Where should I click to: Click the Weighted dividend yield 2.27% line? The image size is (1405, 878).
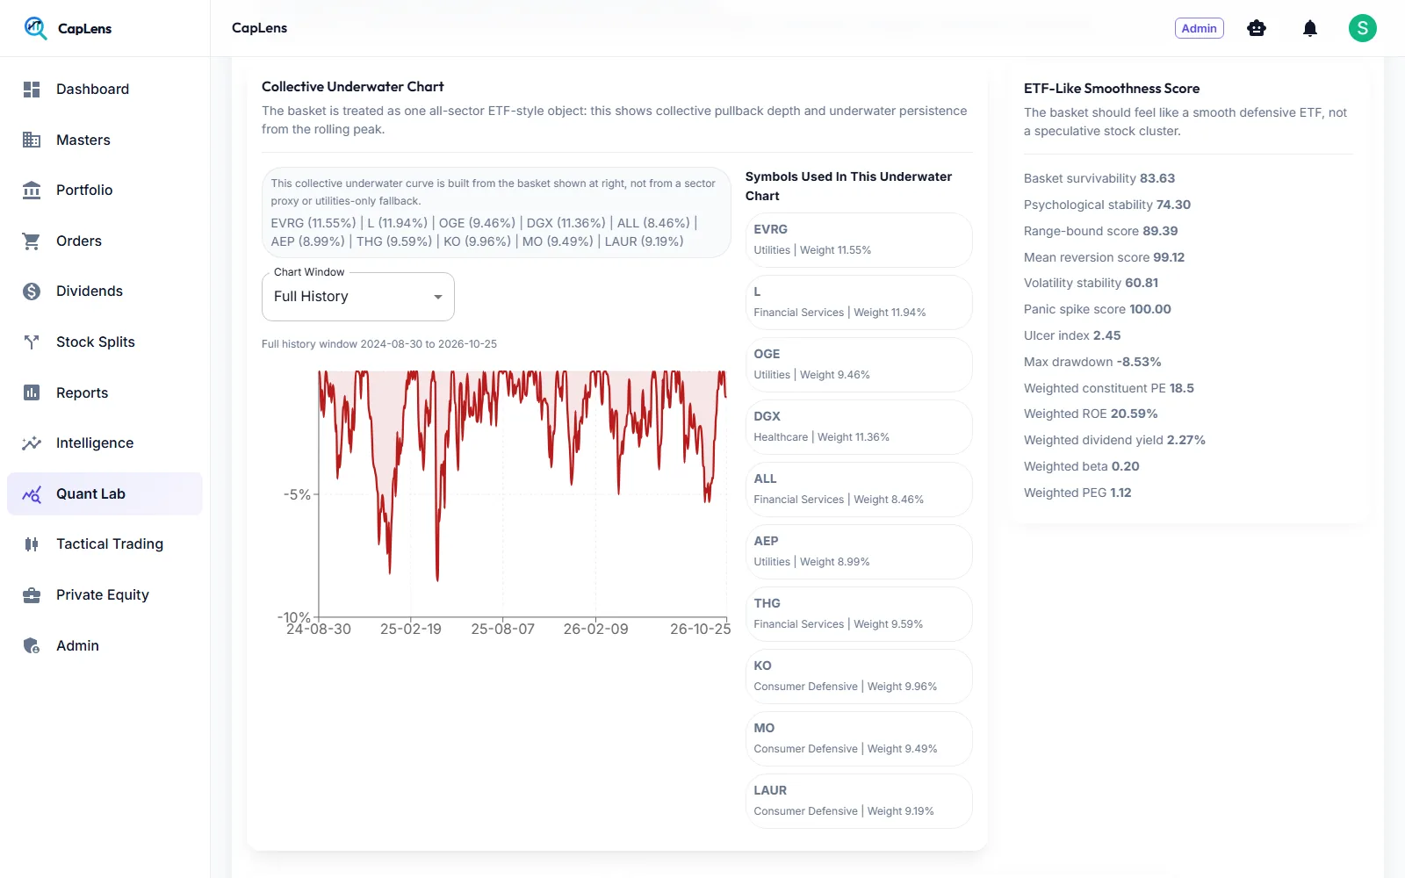coord(1114,440)
